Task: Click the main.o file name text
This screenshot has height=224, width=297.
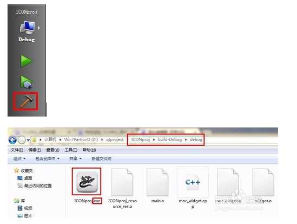Action: [x=157, y=201]
